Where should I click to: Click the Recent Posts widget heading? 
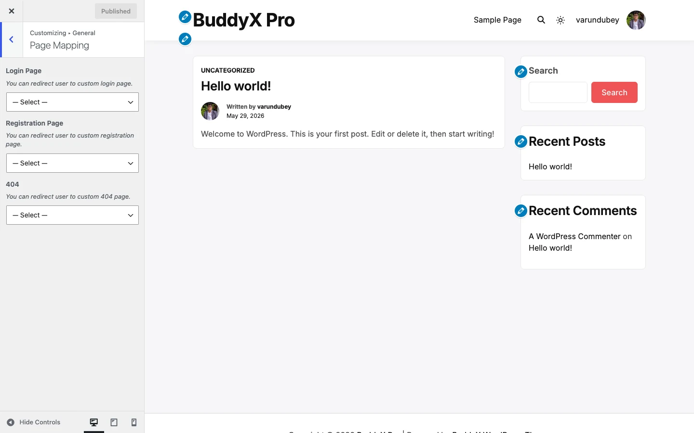567,141
